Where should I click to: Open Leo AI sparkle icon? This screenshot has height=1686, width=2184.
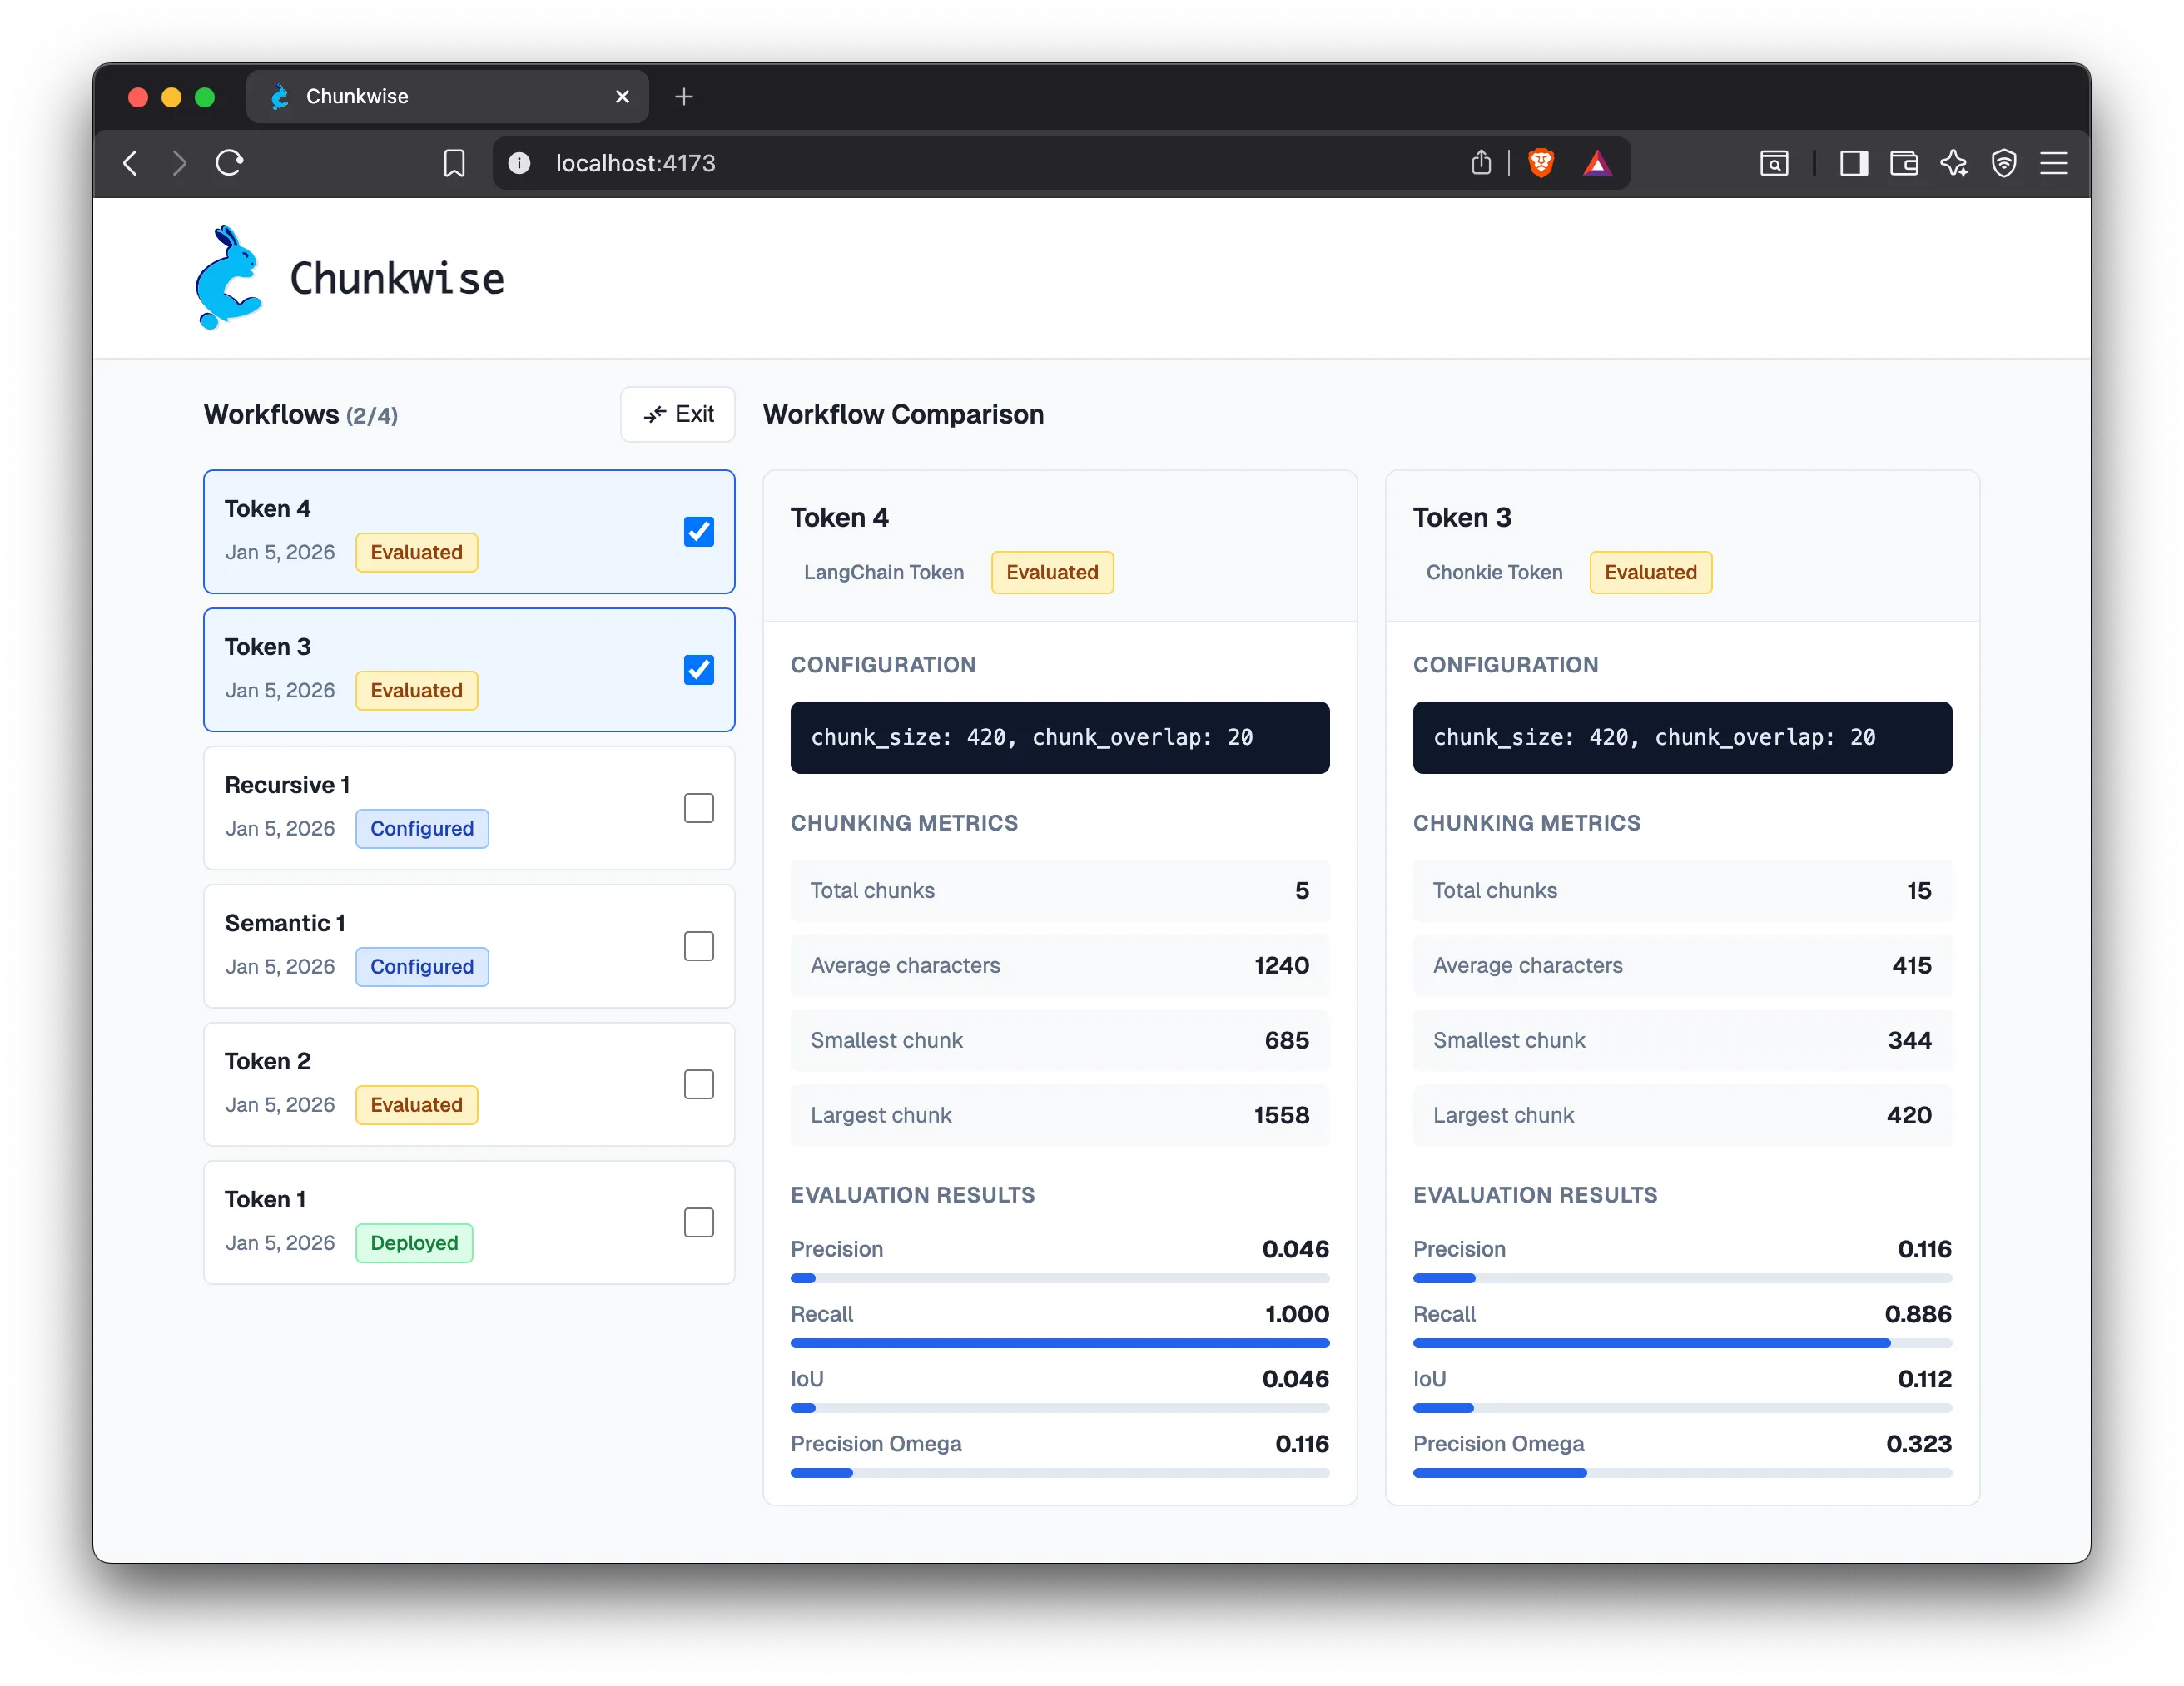(1955, 163)
